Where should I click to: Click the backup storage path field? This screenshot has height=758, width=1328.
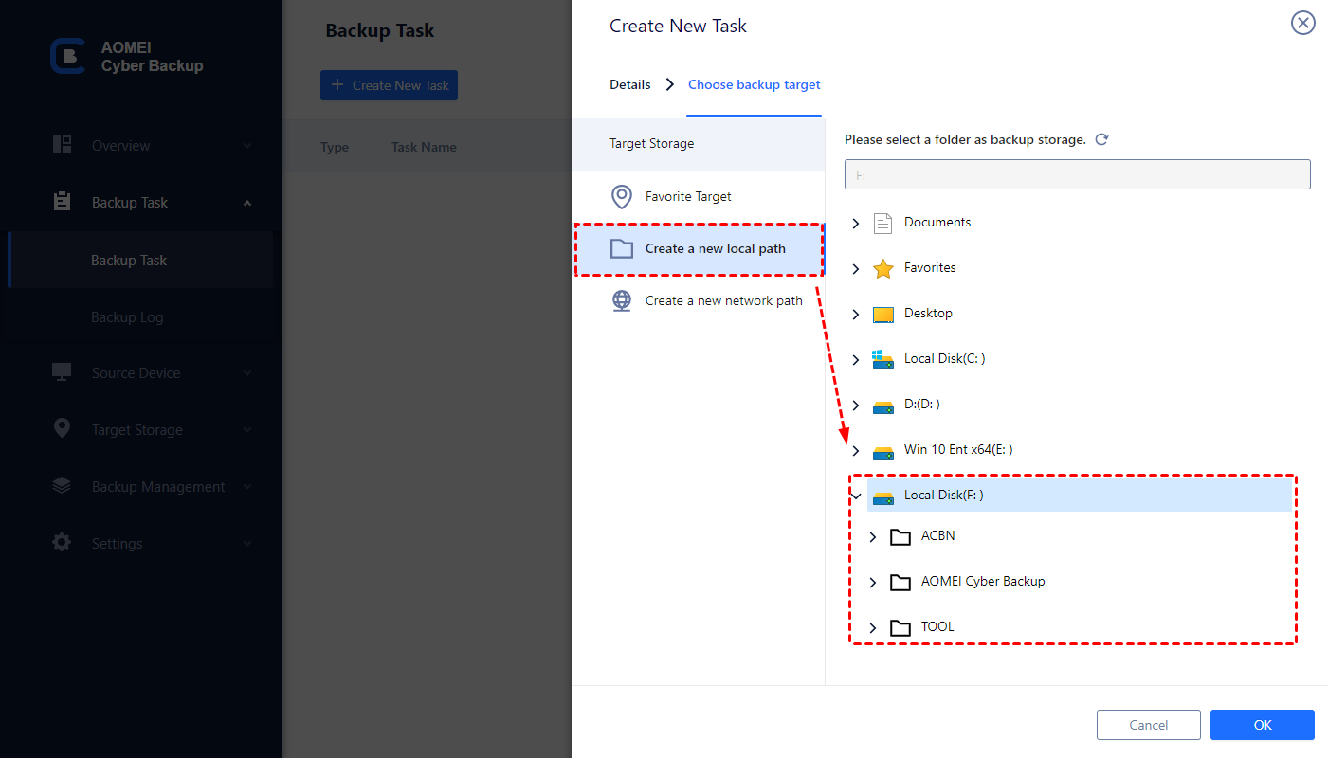[1077, 174]
